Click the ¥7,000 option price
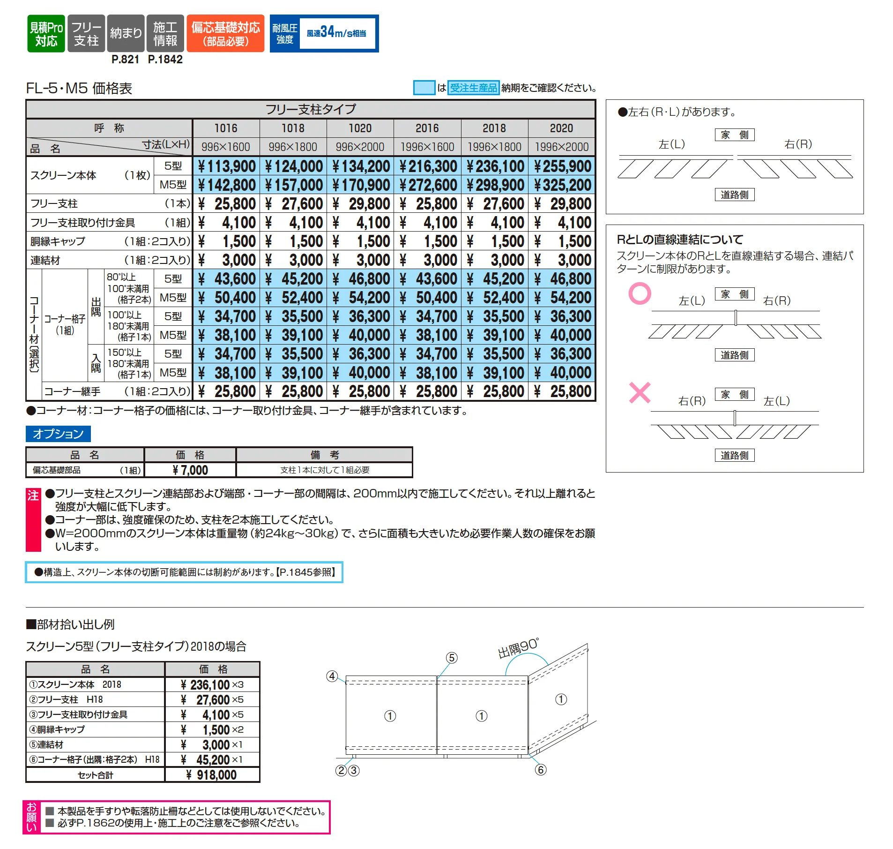The height and width of the screenshot is (849, 893). (190, 470)
